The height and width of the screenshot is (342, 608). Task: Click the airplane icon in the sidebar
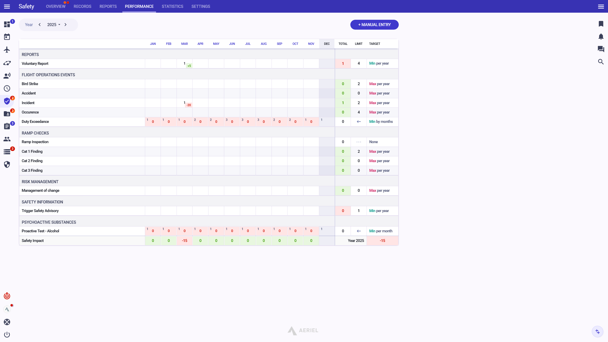coord(7,50)
